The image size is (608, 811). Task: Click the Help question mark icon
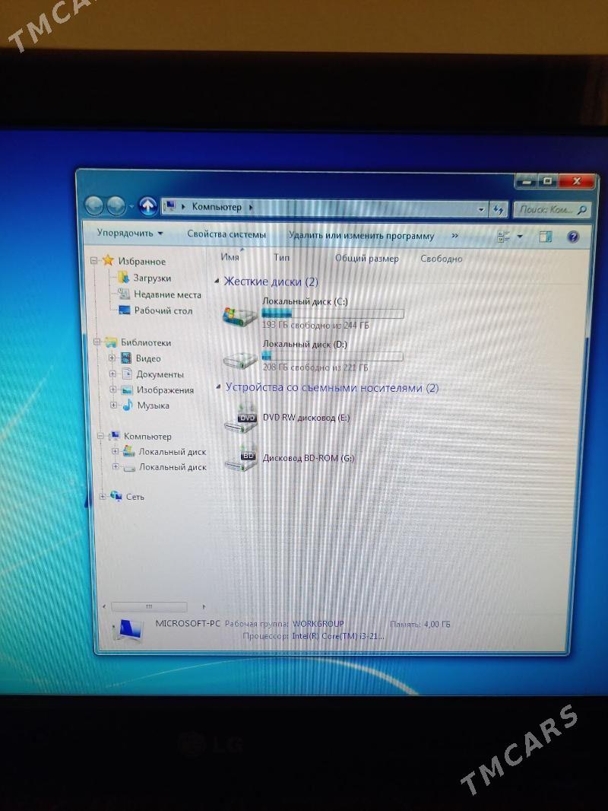coord(573,237)
